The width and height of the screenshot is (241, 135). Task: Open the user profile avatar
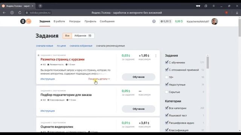[x=214, y=21]
